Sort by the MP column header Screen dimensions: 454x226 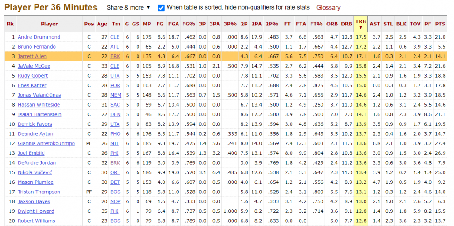[147, 24]
